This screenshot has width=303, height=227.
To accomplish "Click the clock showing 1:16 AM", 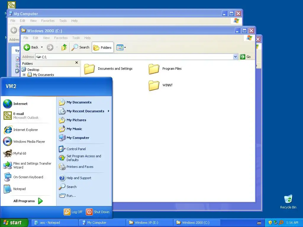I will click(292, 223).
